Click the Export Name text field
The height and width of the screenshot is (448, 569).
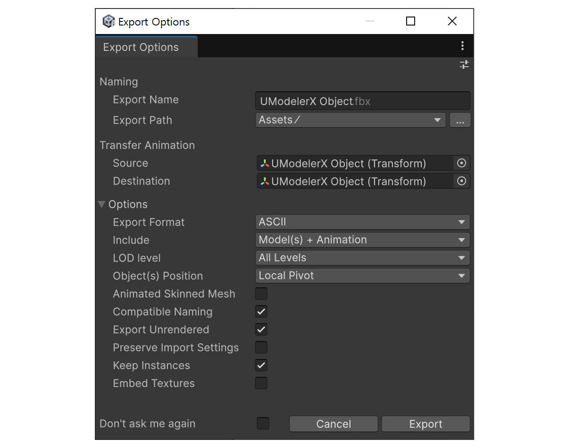[x=362, y=101]
